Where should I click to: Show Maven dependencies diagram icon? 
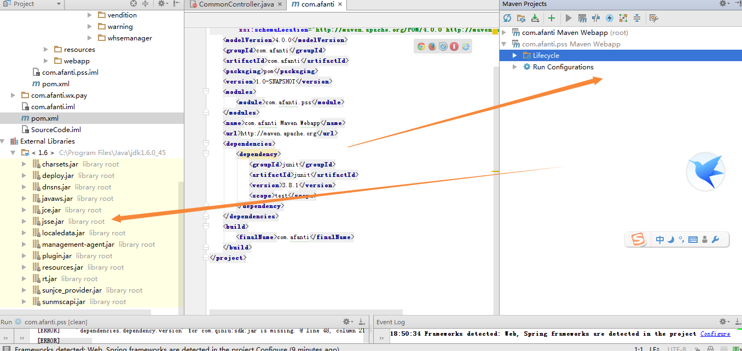[x=623, y=18]
